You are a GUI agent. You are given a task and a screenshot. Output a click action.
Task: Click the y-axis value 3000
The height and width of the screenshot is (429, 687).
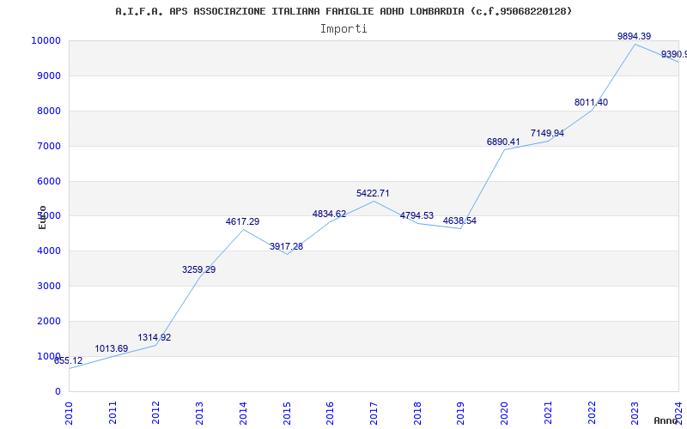point(48,286)
